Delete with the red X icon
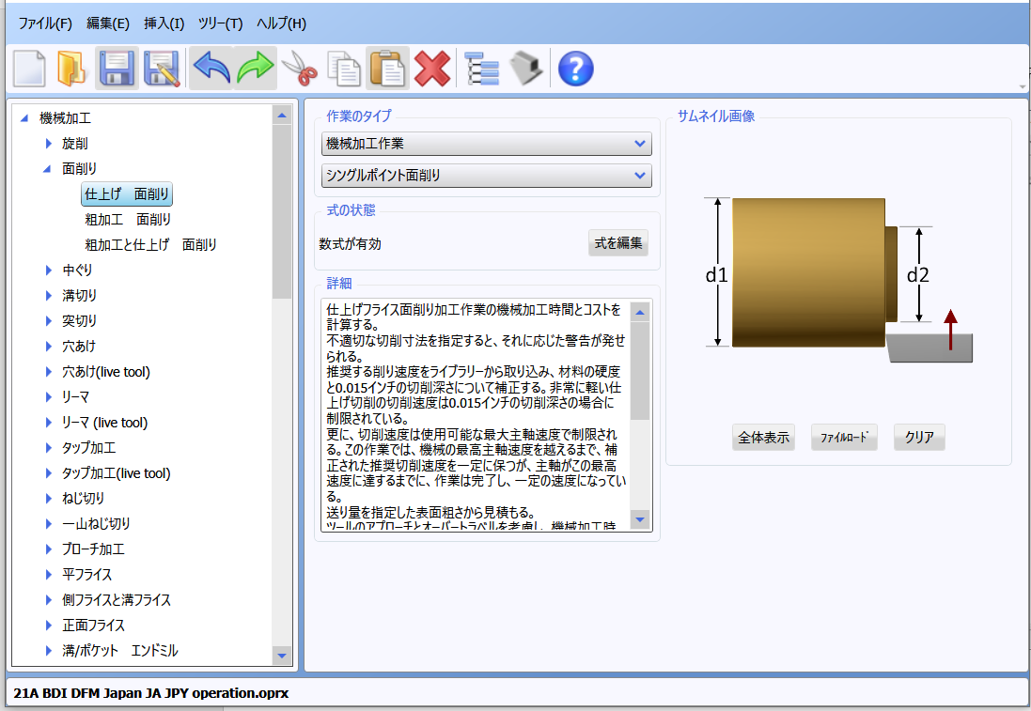The width and height of the screenshot is (1031, 711). pos(432,69)
